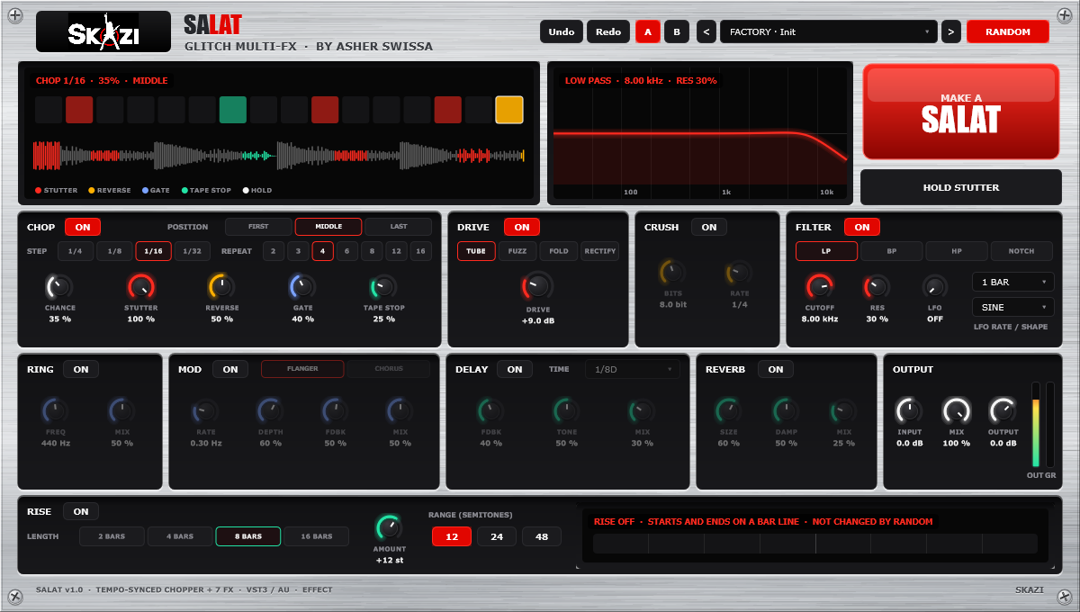1080x612 pixels.
Task: Click the green tape stop step square
Action: click(x=233, y=110)
